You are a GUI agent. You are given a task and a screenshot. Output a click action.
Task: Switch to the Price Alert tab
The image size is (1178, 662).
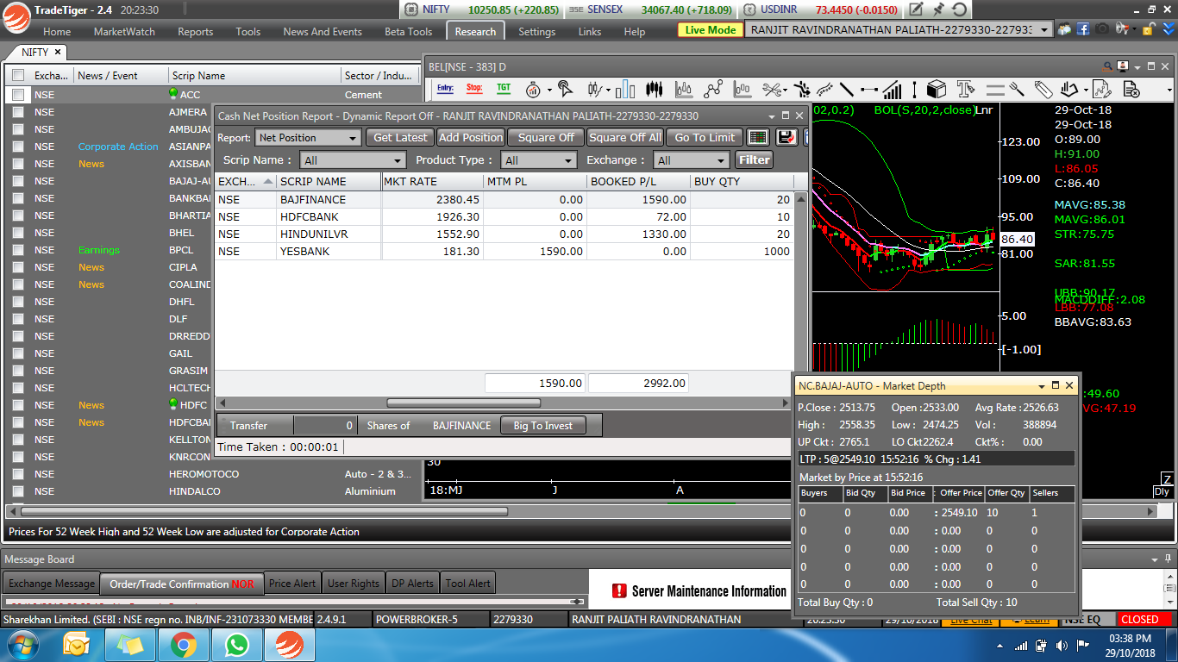tap(292, 584)
